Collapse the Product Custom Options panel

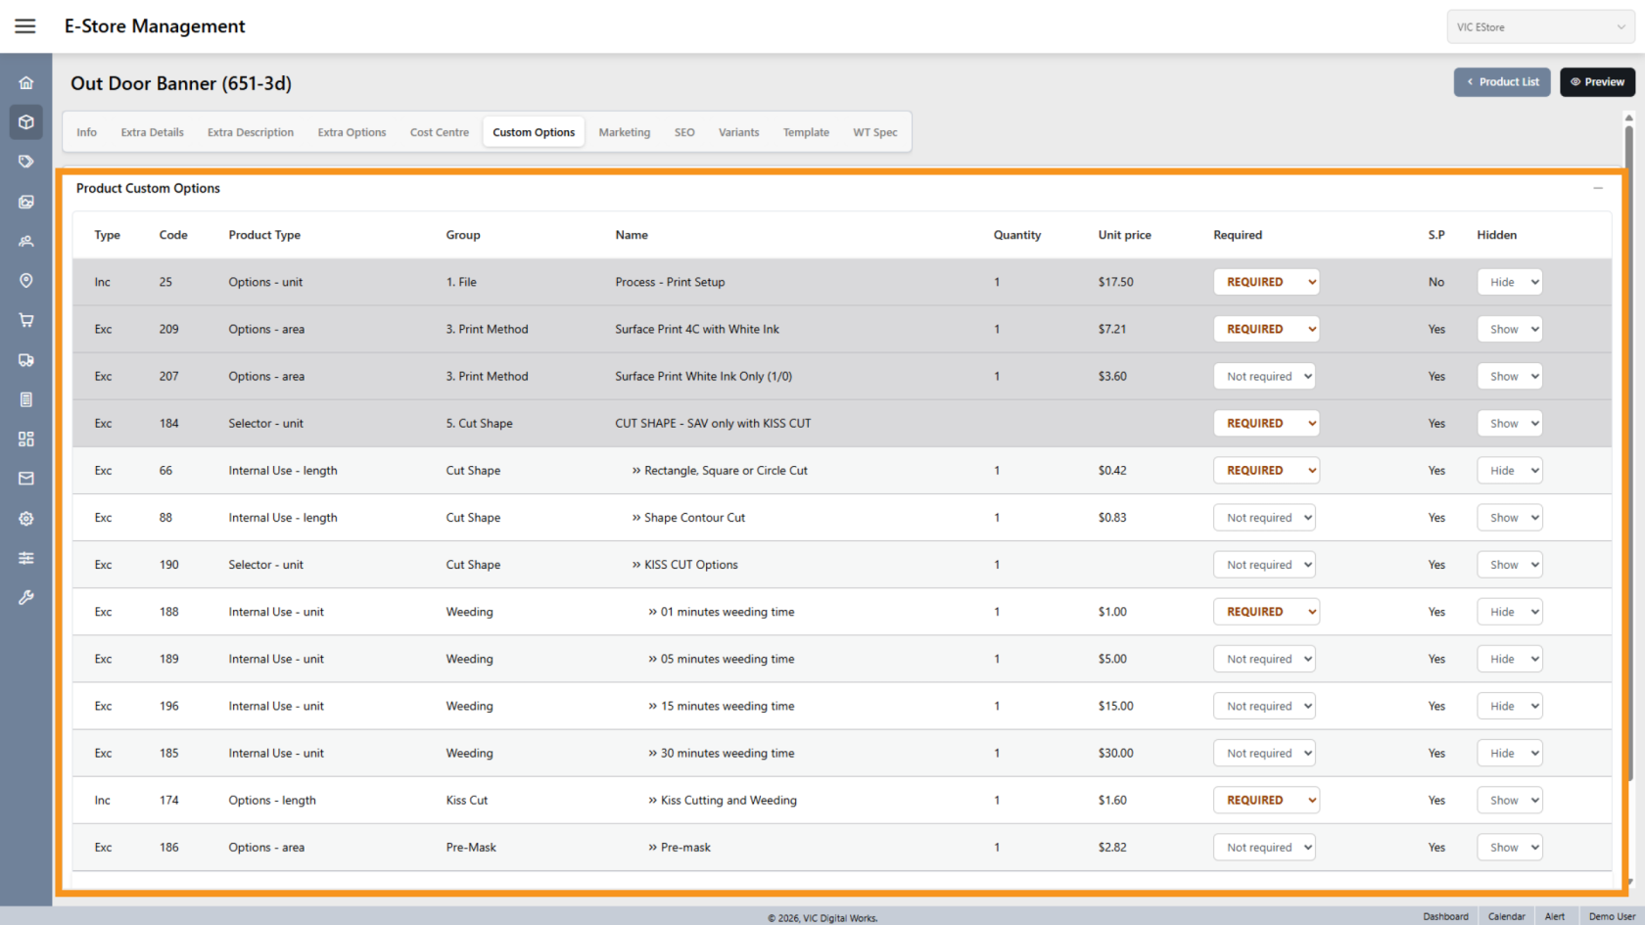click(x=1598, y=188)
